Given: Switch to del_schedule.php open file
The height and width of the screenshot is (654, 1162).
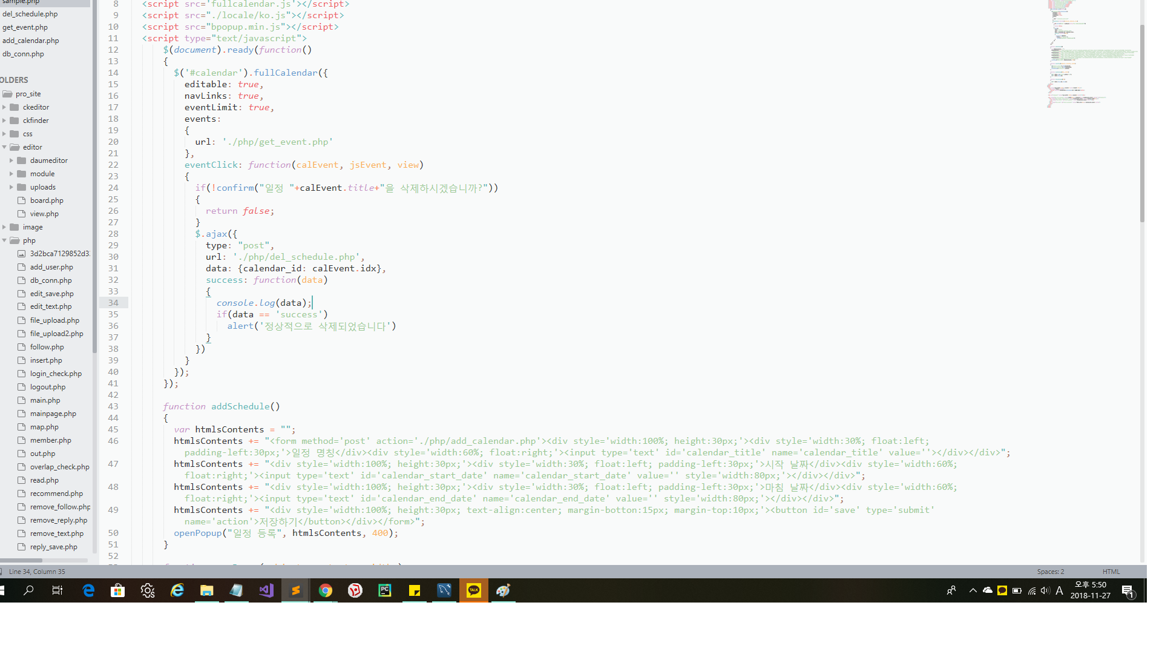Looking at the screenshot, I should pyautogui.click(x=30, y=14).
